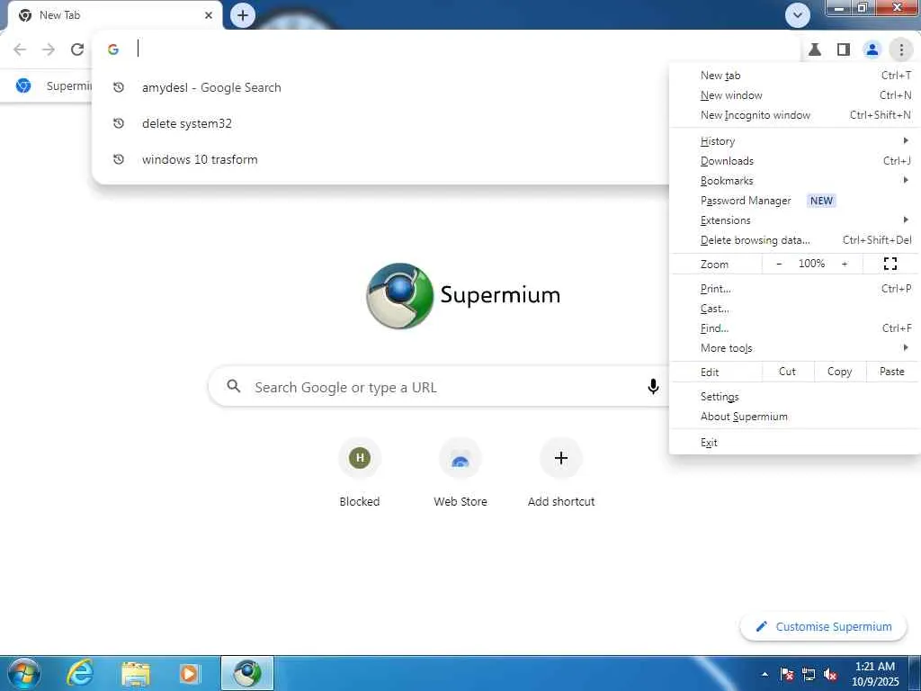Screen dimensions: 921x691
Task: Click the Search Google or type a URL box
Action: coord(439,387)
